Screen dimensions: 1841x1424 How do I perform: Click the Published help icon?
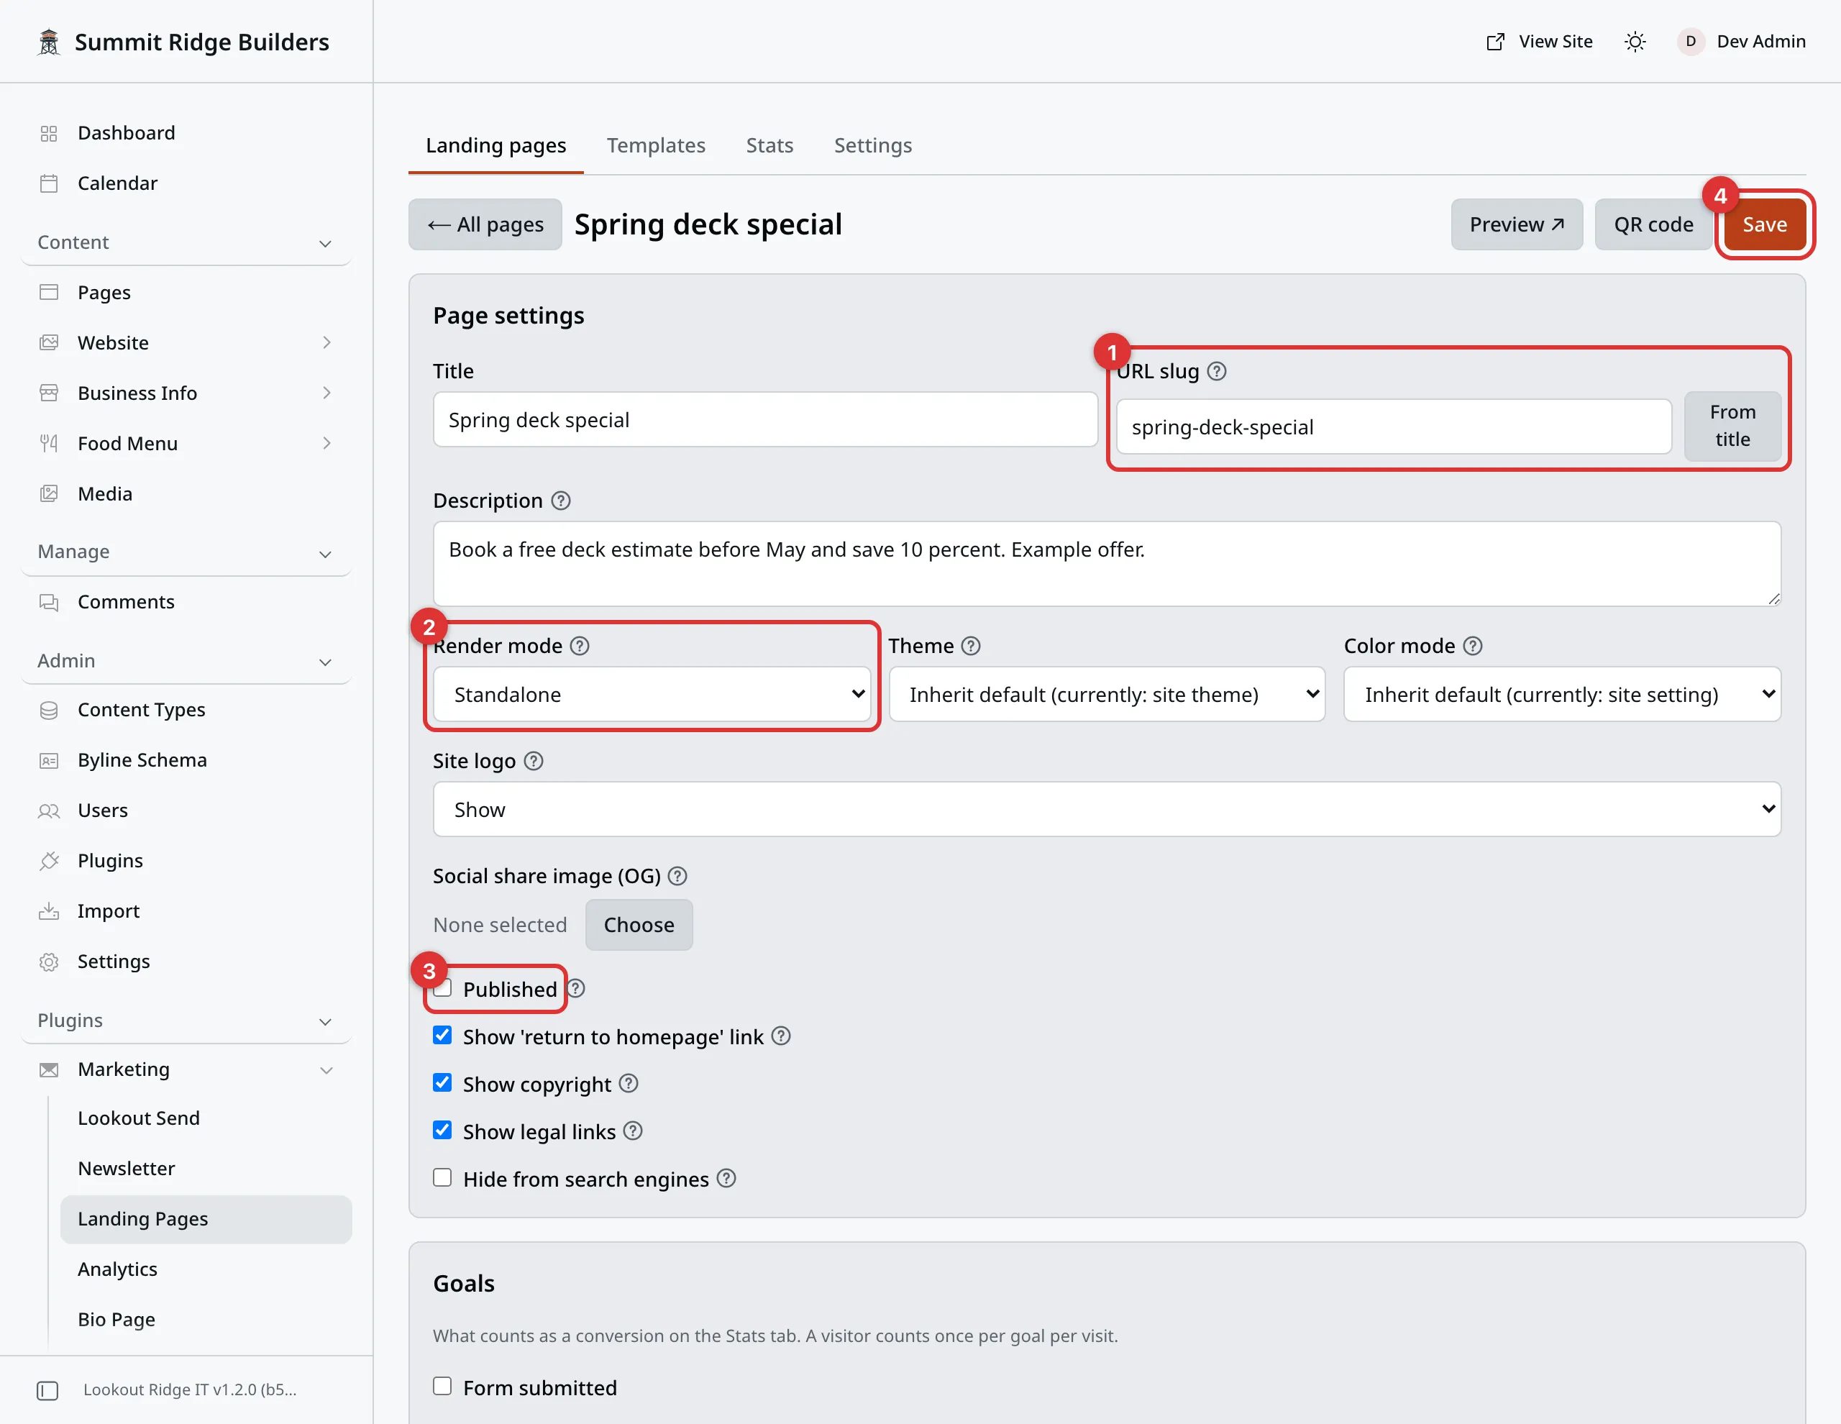tap(577, 988)
